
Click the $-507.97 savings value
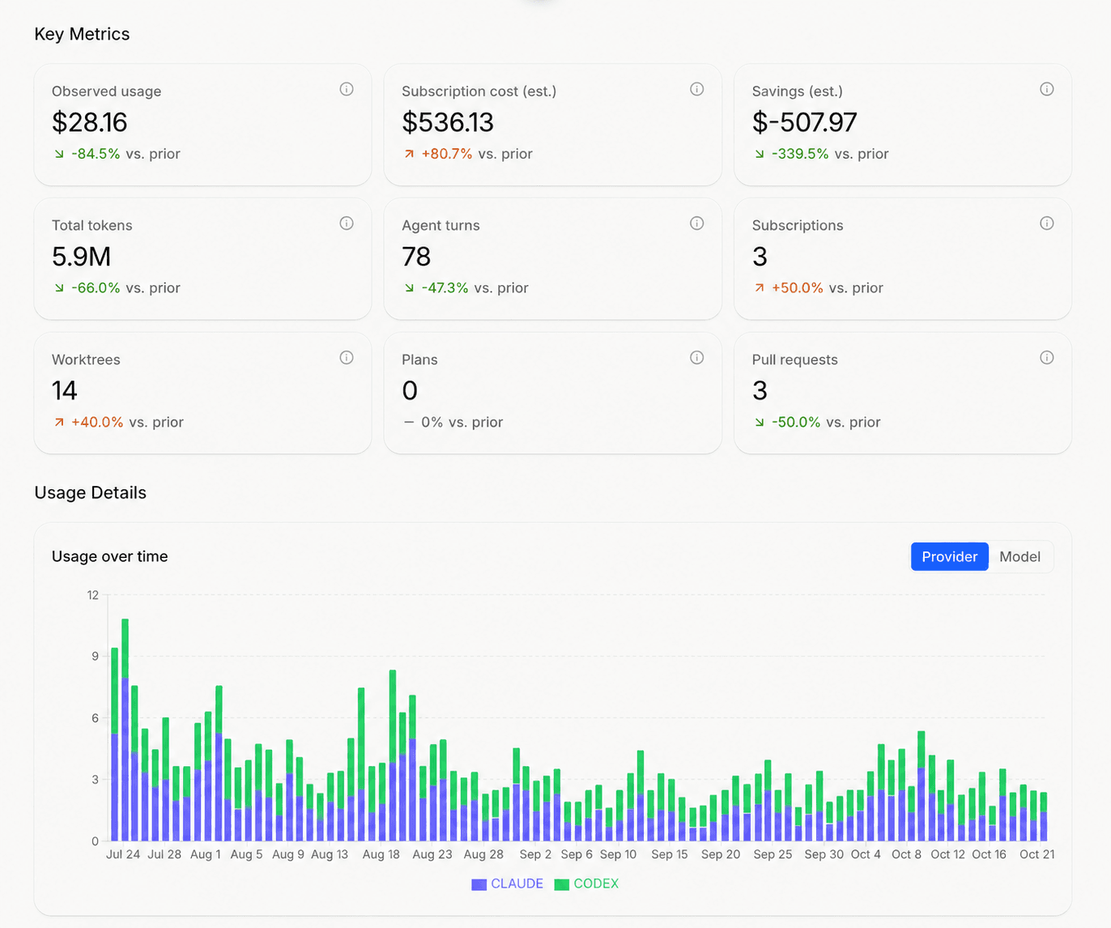(804, 122)
